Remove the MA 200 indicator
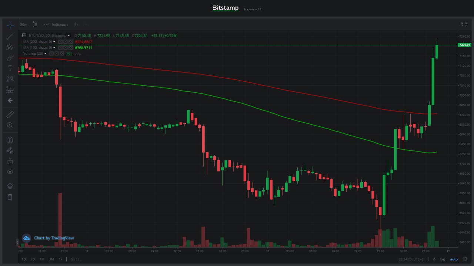 (70, 42)
